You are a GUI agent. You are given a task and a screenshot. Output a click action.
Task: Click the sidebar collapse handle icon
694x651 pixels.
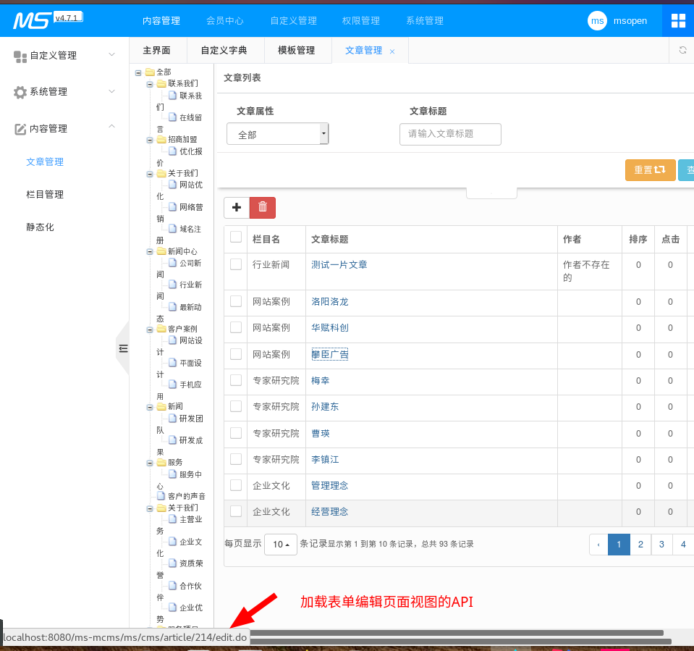coord(124,348)
